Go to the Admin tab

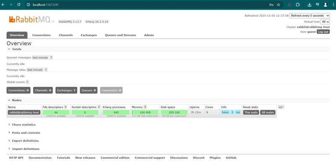click(x=149, y=35)
